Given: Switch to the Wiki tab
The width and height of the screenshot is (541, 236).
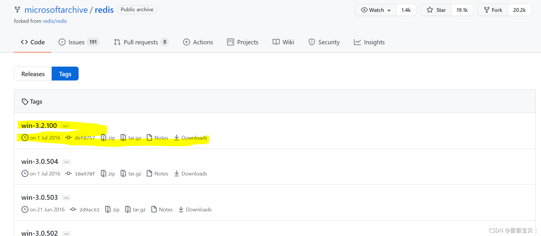Looking at the screenshot, I should 283,42.
